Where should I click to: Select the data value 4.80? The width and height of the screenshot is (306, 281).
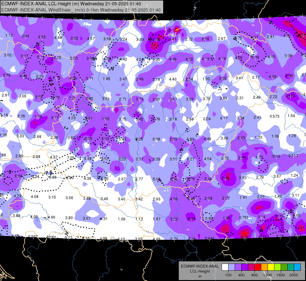point(190,139)
